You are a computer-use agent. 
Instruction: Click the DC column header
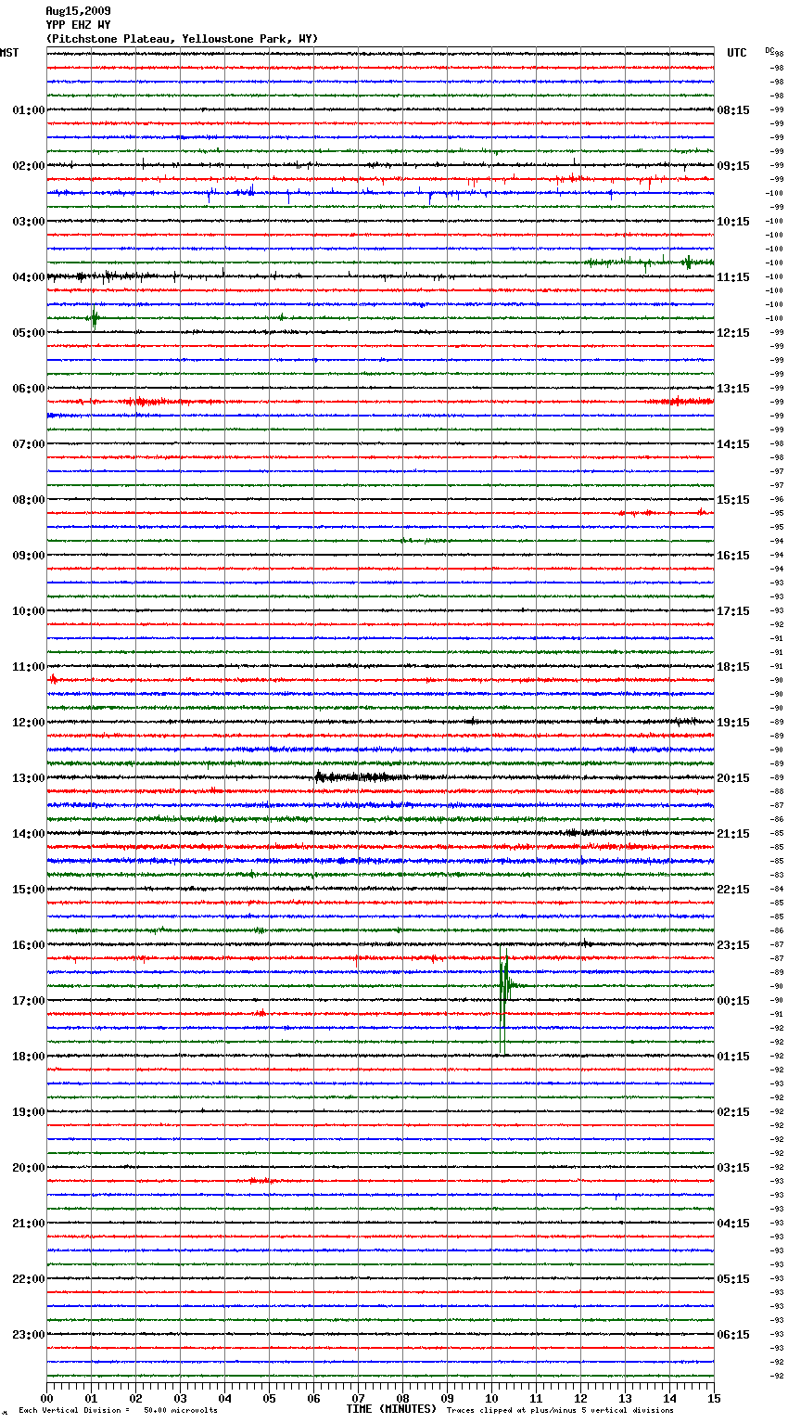(x=769, y=50)
